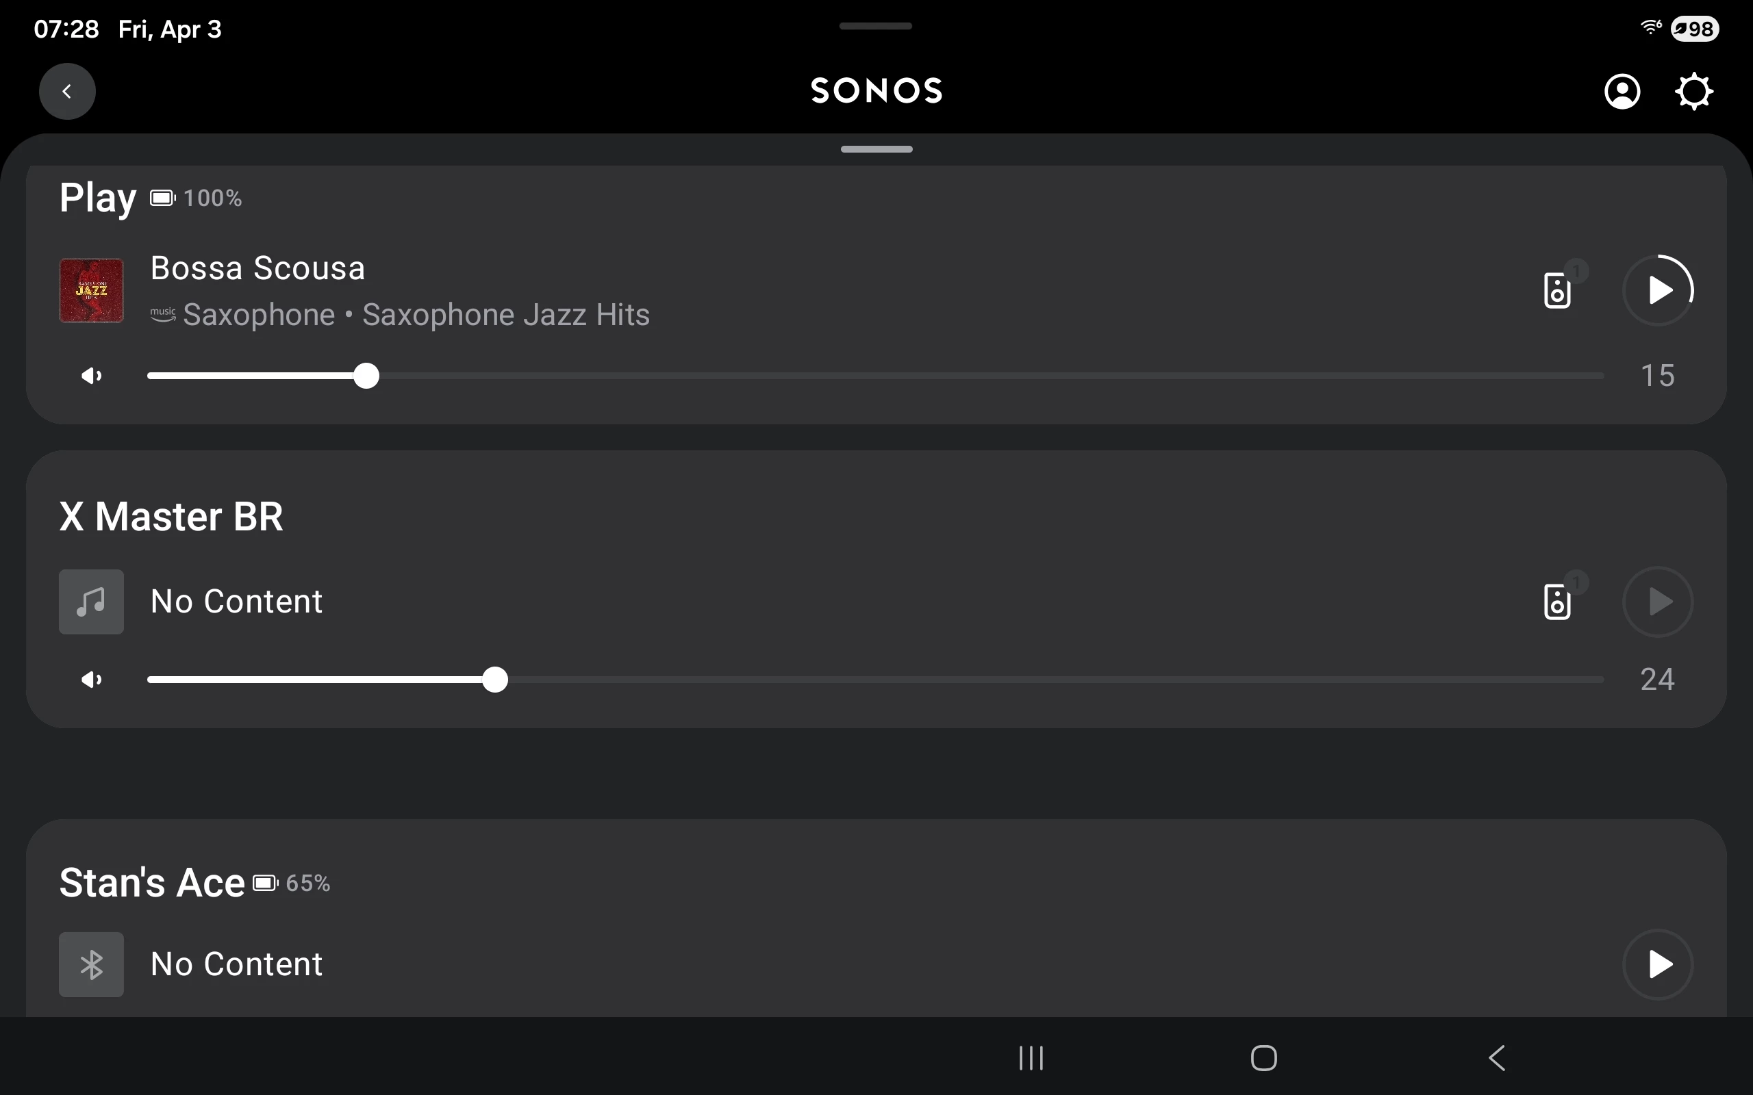The height and width of the screenshot is (1095, 1753).
Task: Tap the Stan's Ace Bluetooth icon
Action: [91, 964]
